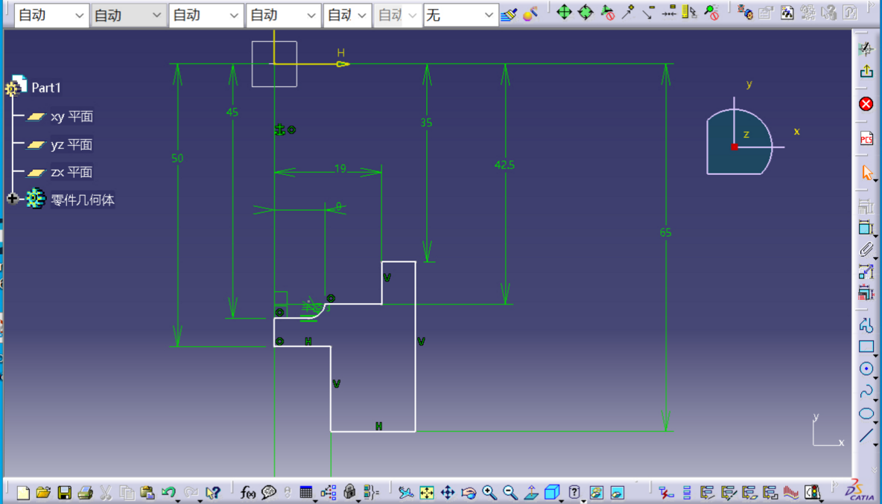This screenshot has width=882, height=504.
Task: Click the Zoom In magnifier icon
Action: coord(489,492)
